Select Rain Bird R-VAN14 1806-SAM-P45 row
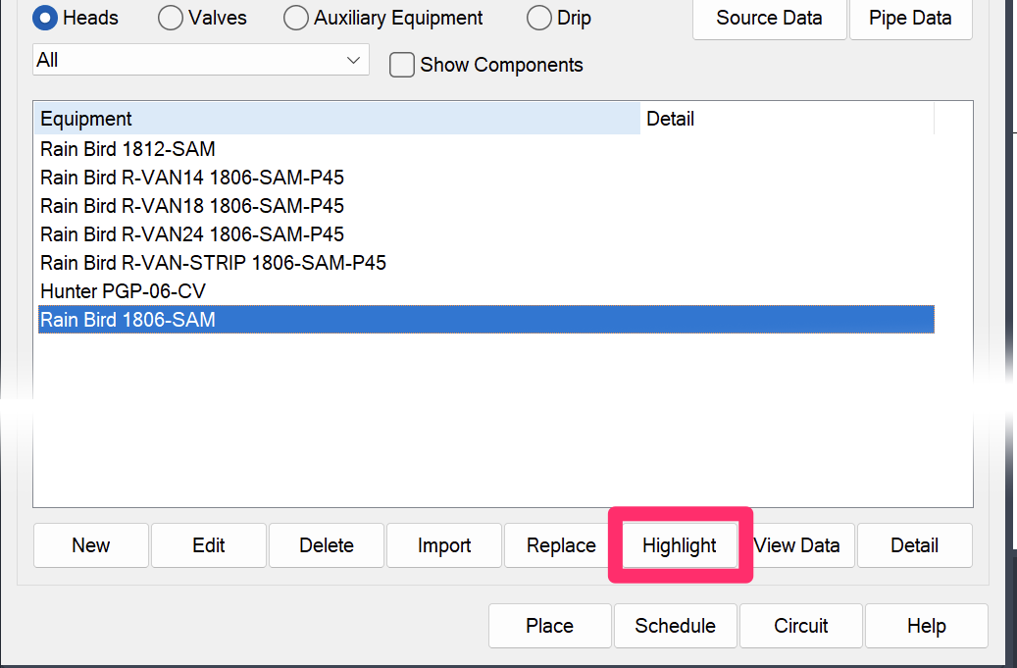The height and width of the screenshot is (668, 1017). click(x=486, y=178)
